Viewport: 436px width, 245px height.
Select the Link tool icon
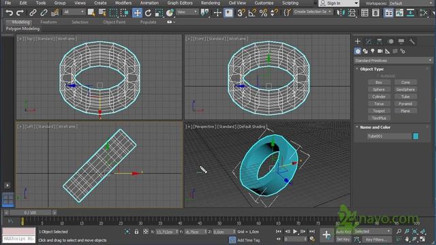pyautogui.click(x=33, y=13)
